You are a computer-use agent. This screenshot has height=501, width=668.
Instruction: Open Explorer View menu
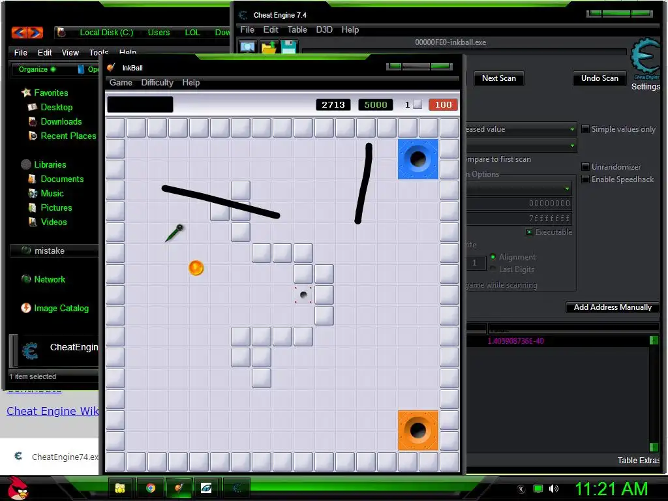(70, 52)
